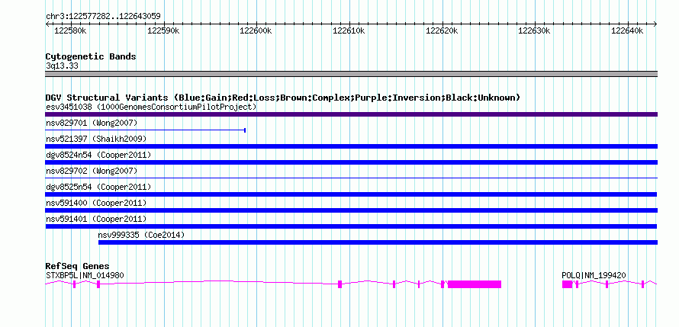Click the DGV Structural Variants track title

282,98
